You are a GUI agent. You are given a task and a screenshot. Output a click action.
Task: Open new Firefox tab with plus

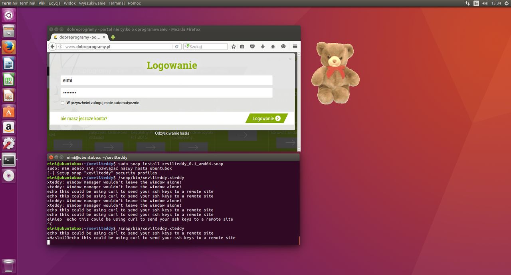[113, 37]
